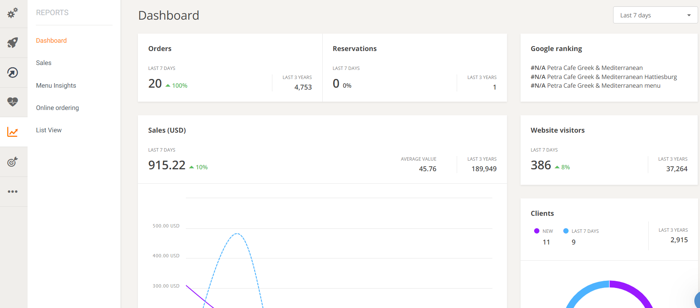Toggle the blue Last 7 Days legend dot
The width and height of the screenshot is (700, 308).
coord(566,231)
